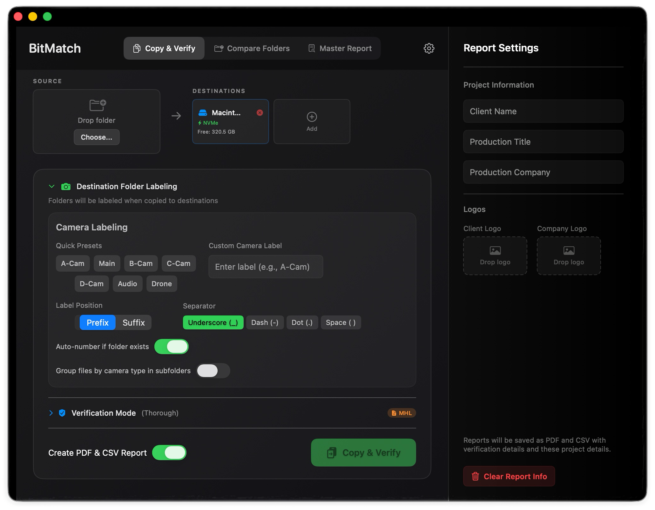Select the Suffix label position
Viewport: 655px width, 510px height.
(133, 322)
